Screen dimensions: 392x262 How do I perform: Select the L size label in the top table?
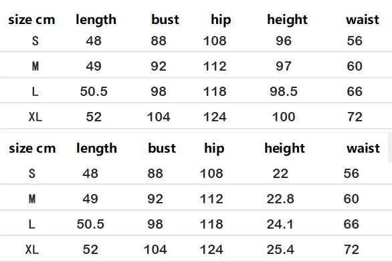pyautogui.click(x=35, y=91)
